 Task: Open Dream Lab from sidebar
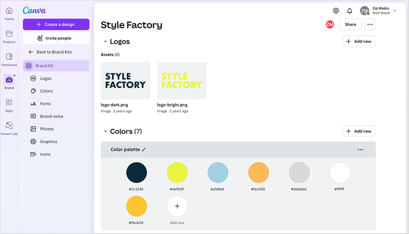tap(9, 126)
